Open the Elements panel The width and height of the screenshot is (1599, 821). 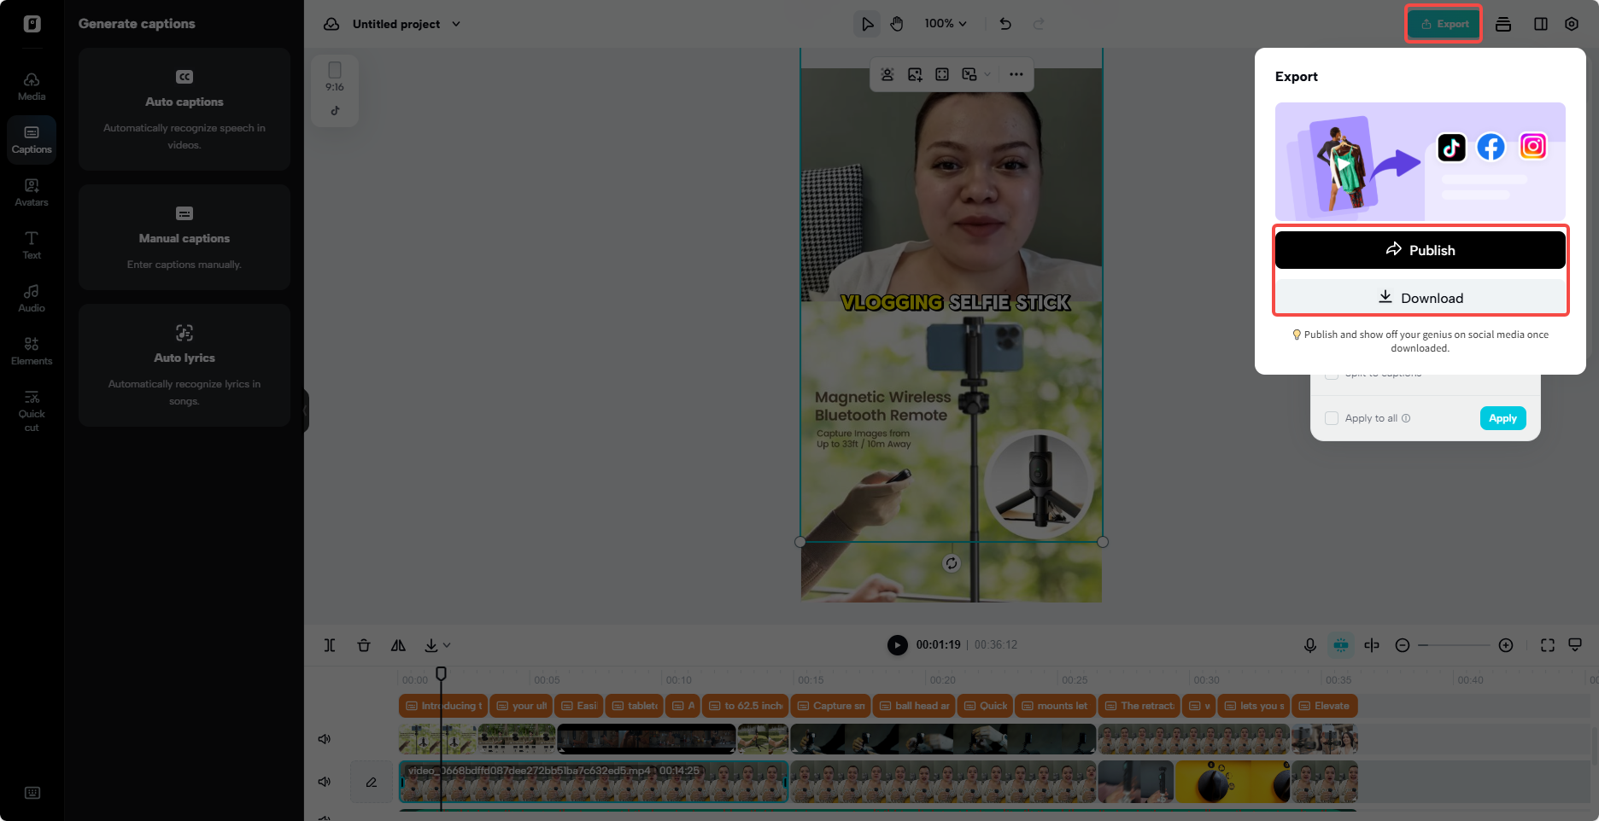click(x=31, y=350)
